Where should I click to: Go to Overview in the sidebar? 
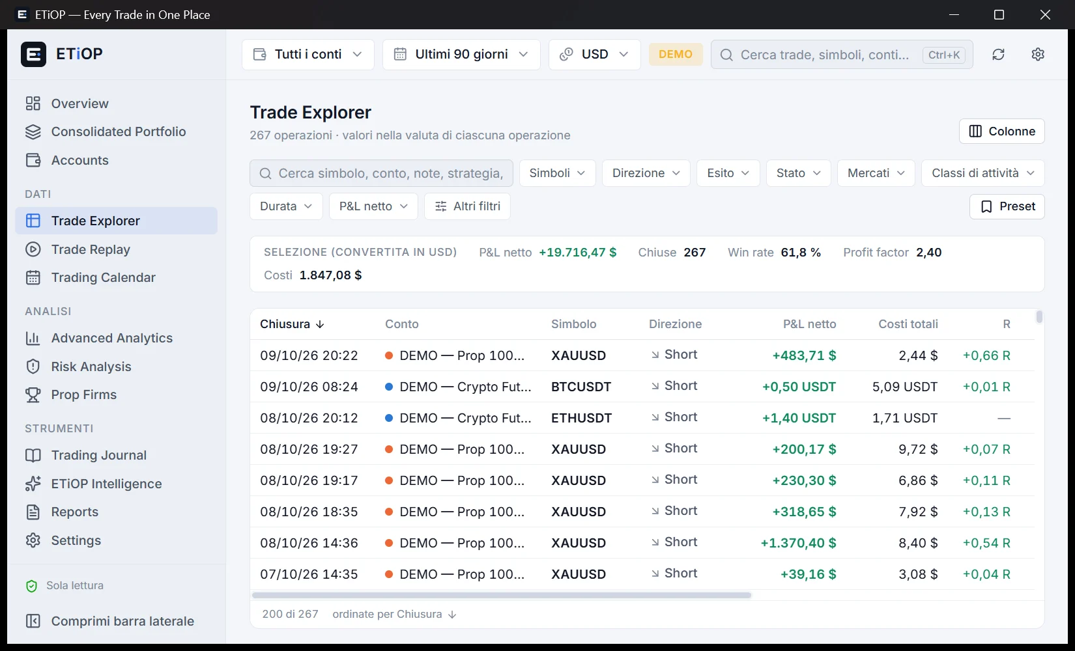point(116,104)
